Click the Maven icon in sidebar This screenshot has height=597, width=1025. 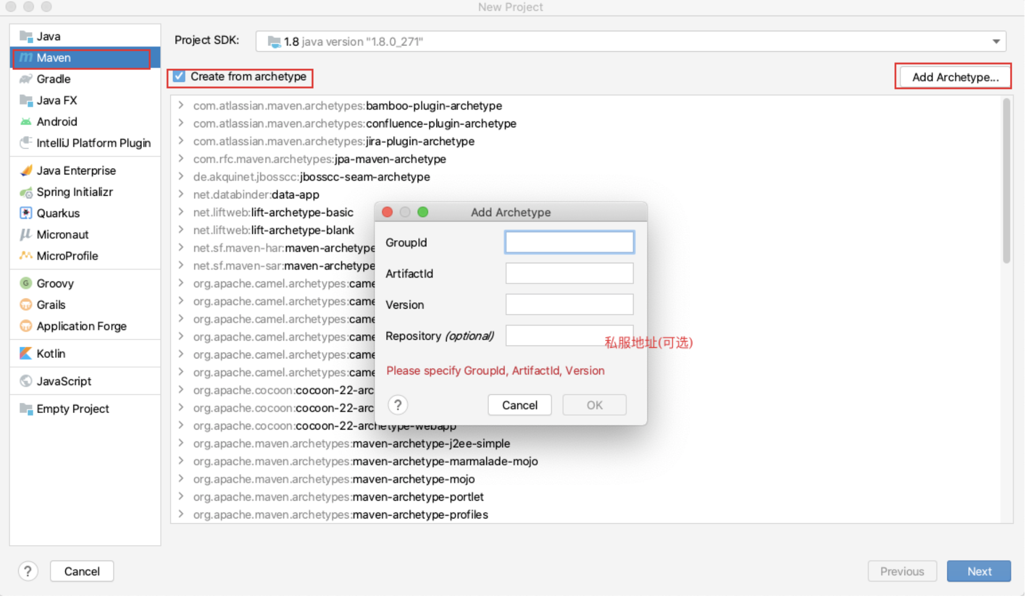26,58
